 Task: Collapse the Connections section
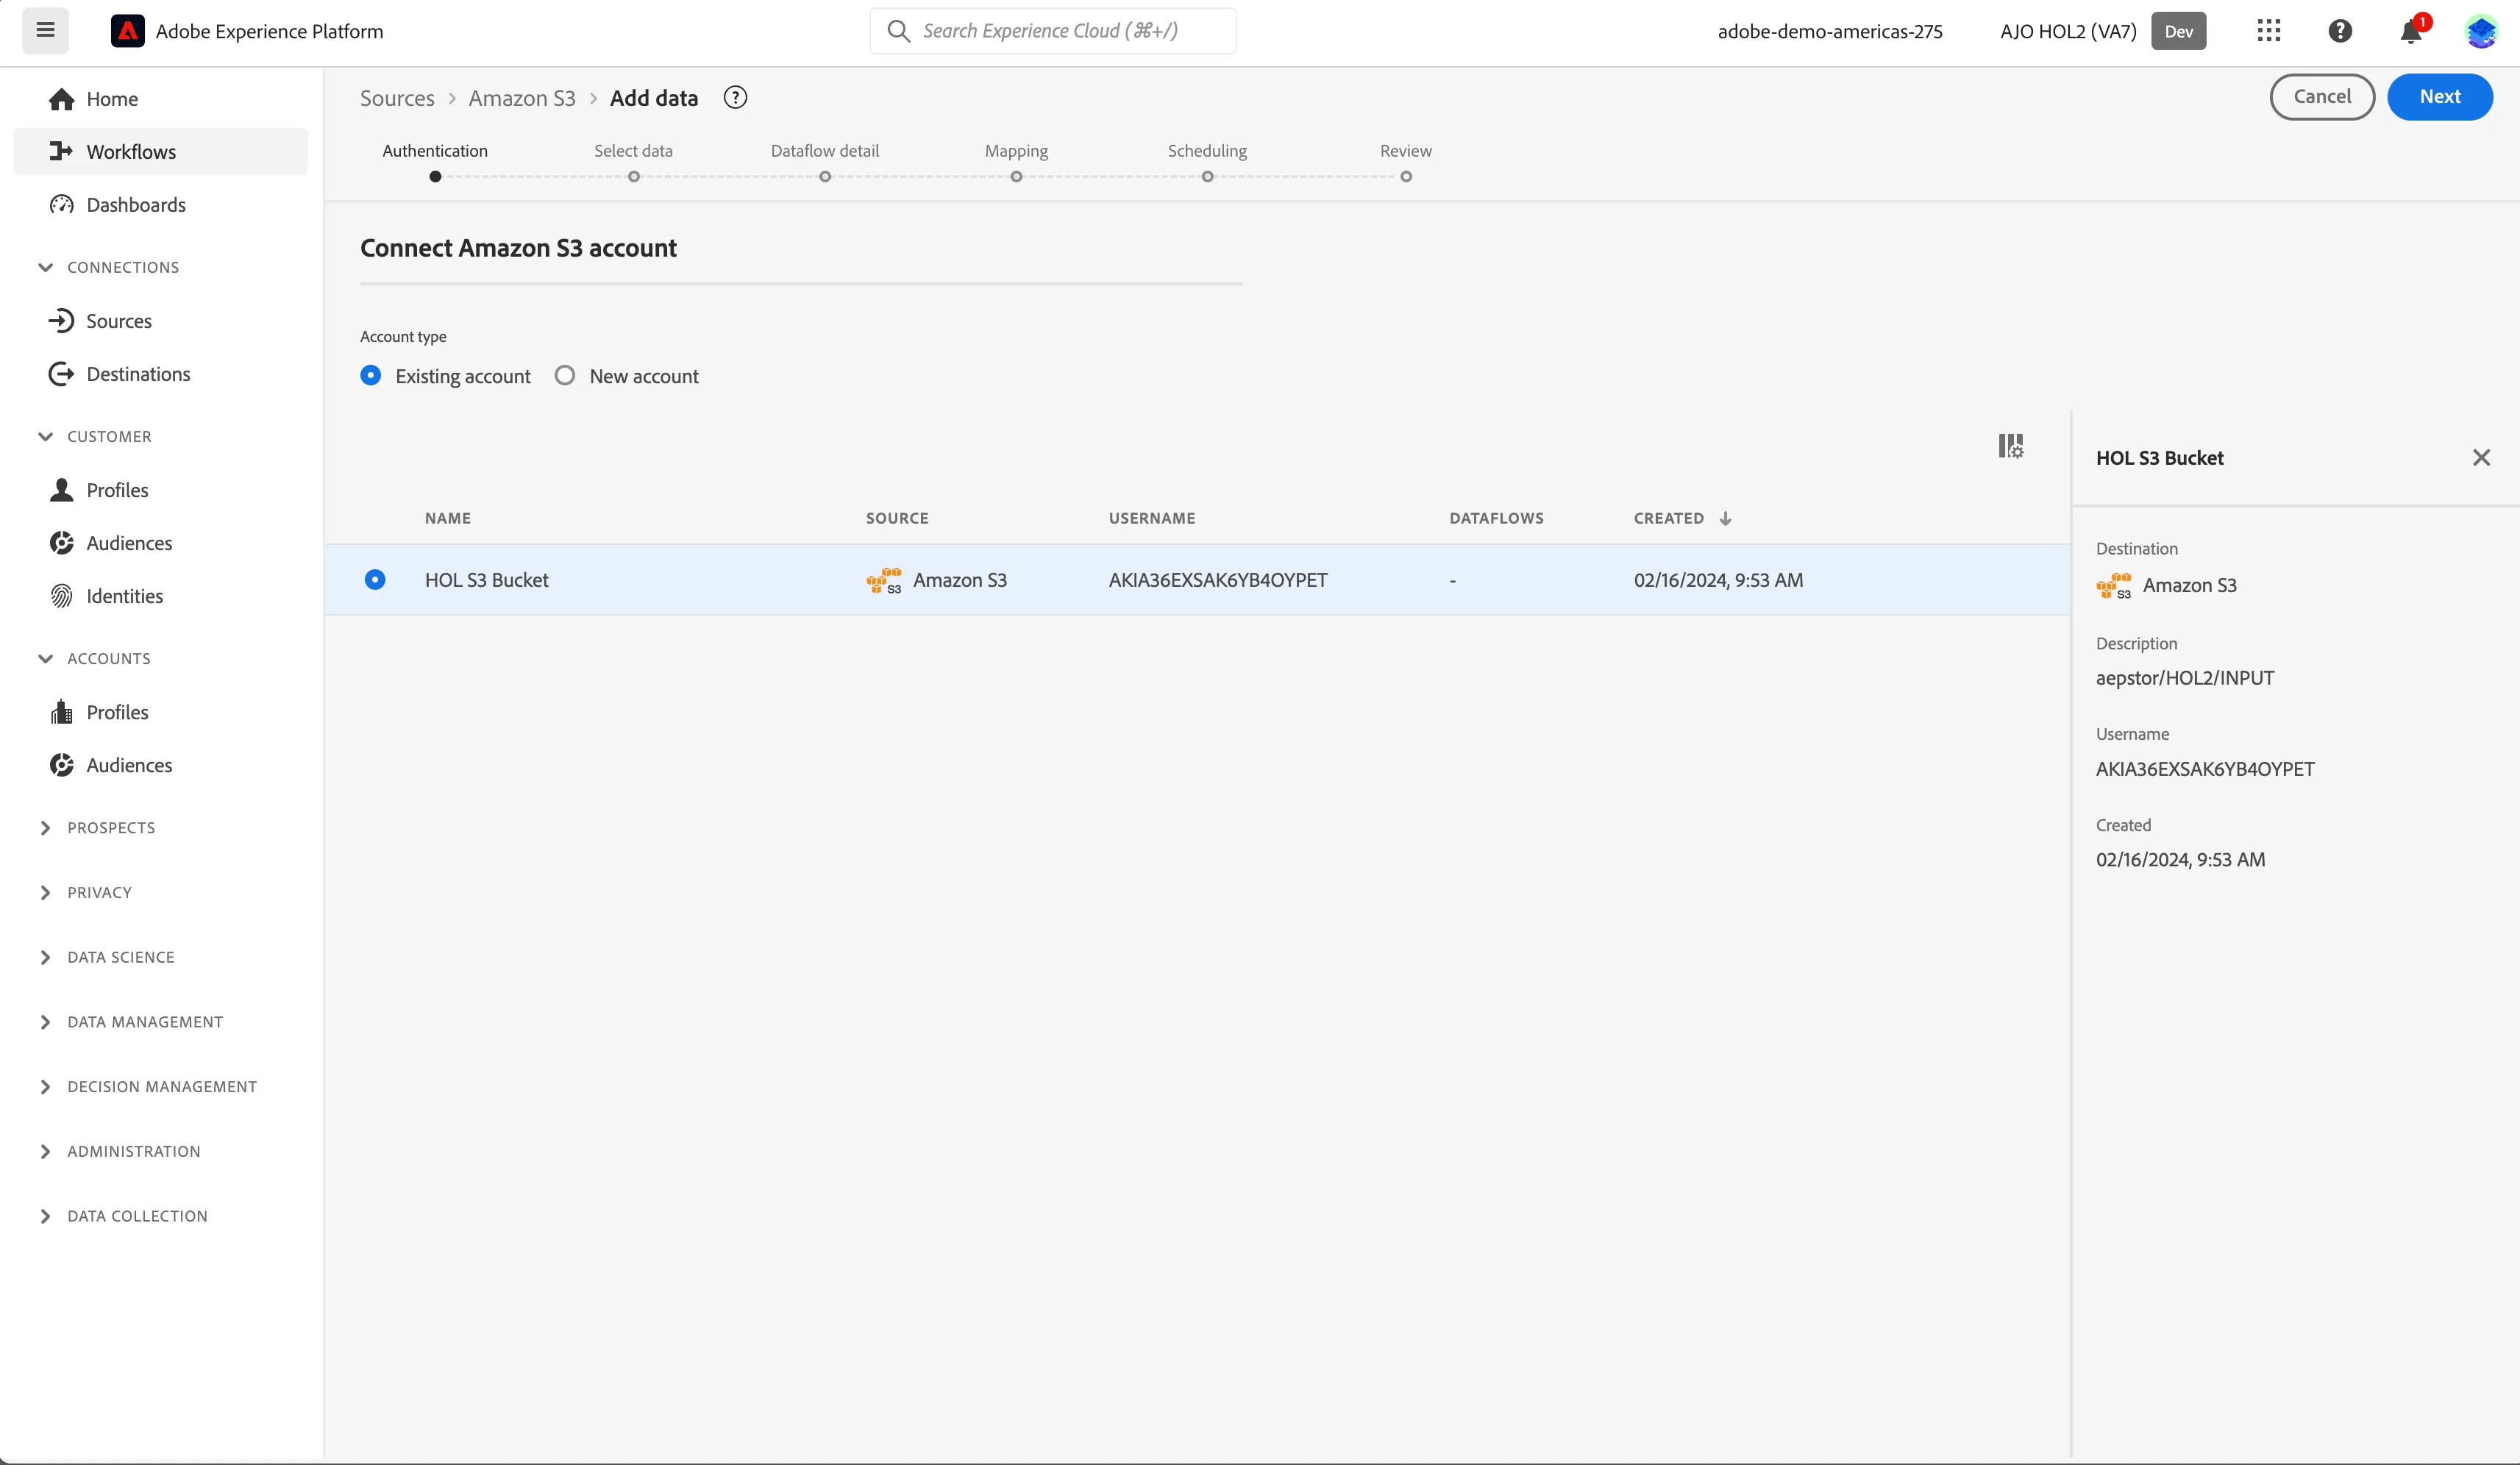[45, 267]
